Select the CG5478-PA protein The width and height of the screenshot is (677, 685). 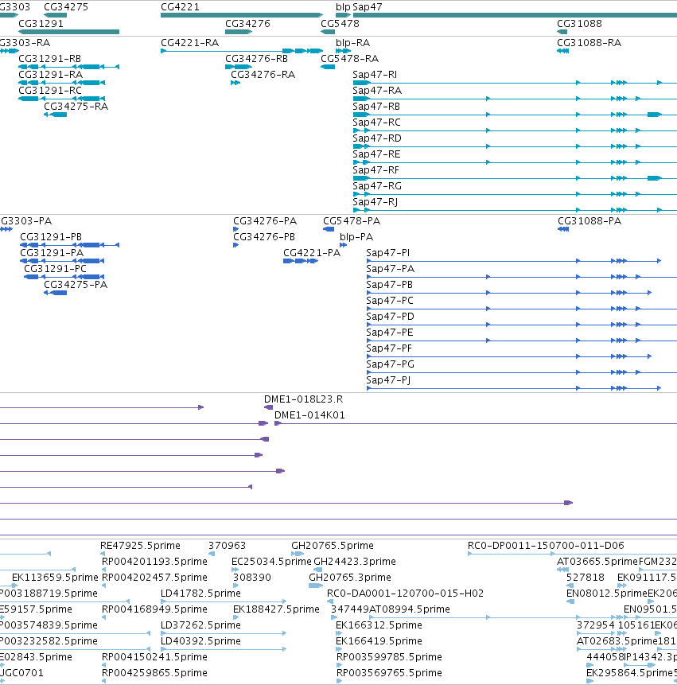329,229
